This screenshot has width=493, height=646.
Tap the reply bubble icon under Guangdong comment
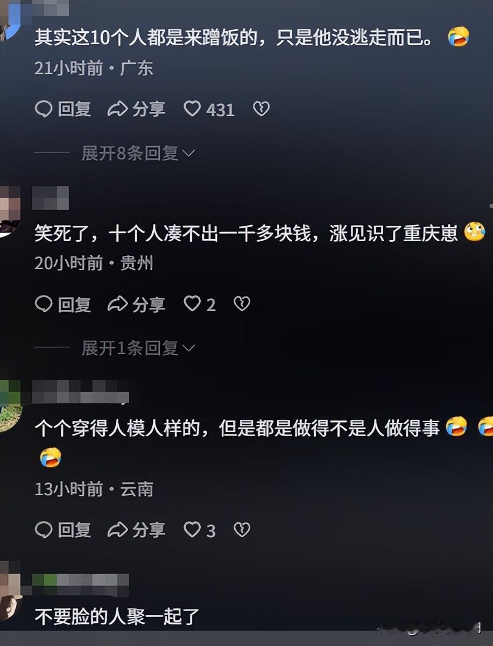[43, 109]
